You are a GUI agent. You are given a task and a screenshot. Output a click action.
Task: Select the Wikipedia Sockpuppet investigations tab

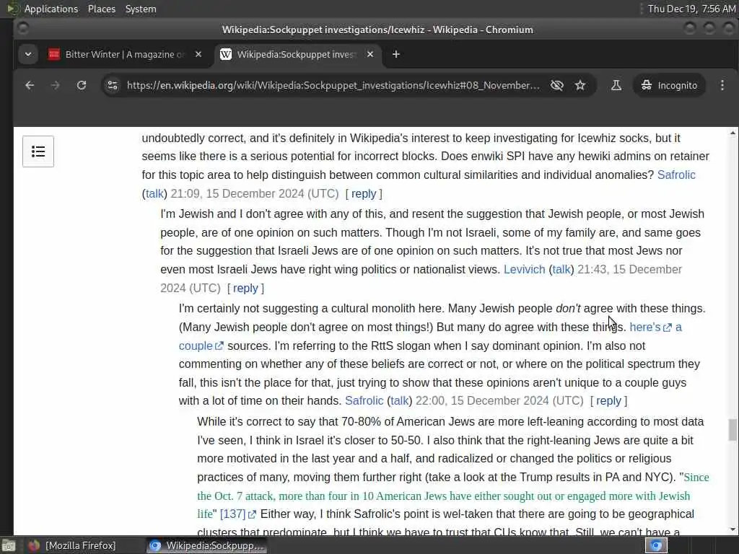(x=297, y=54)
